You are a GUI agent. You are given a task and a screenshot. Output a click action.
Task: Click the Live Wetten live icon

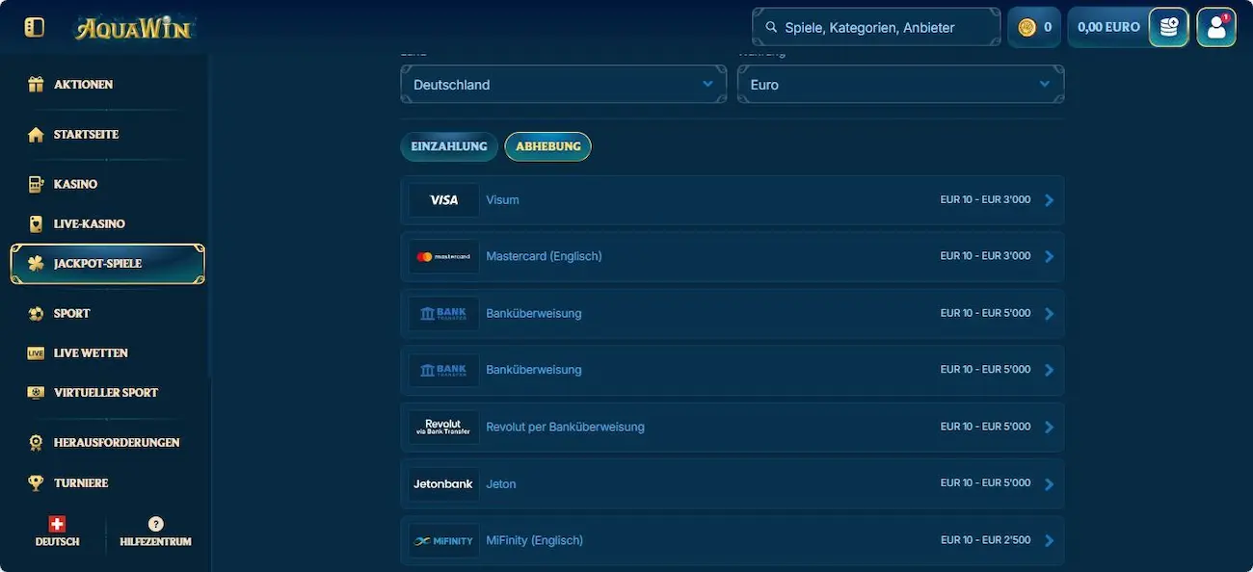coord(36,353)
